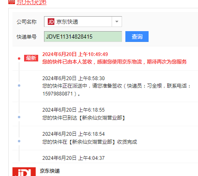Click the red latest timeline dot
Screen dimensions: 198x176
[19, 59]
